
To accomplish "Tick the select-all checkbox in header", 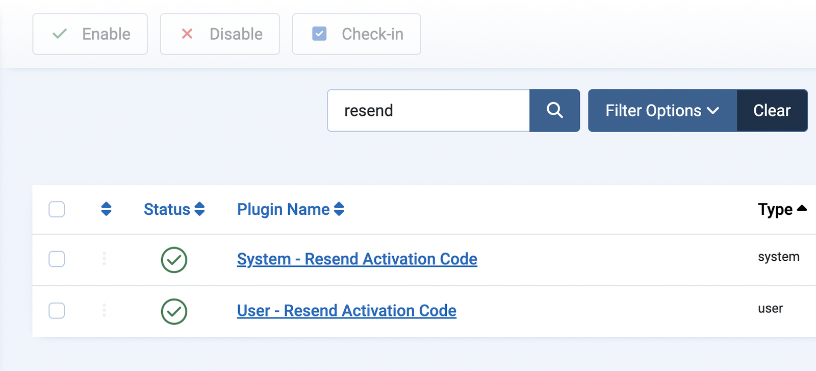I will pyautogui.click(x=57, y=209).
